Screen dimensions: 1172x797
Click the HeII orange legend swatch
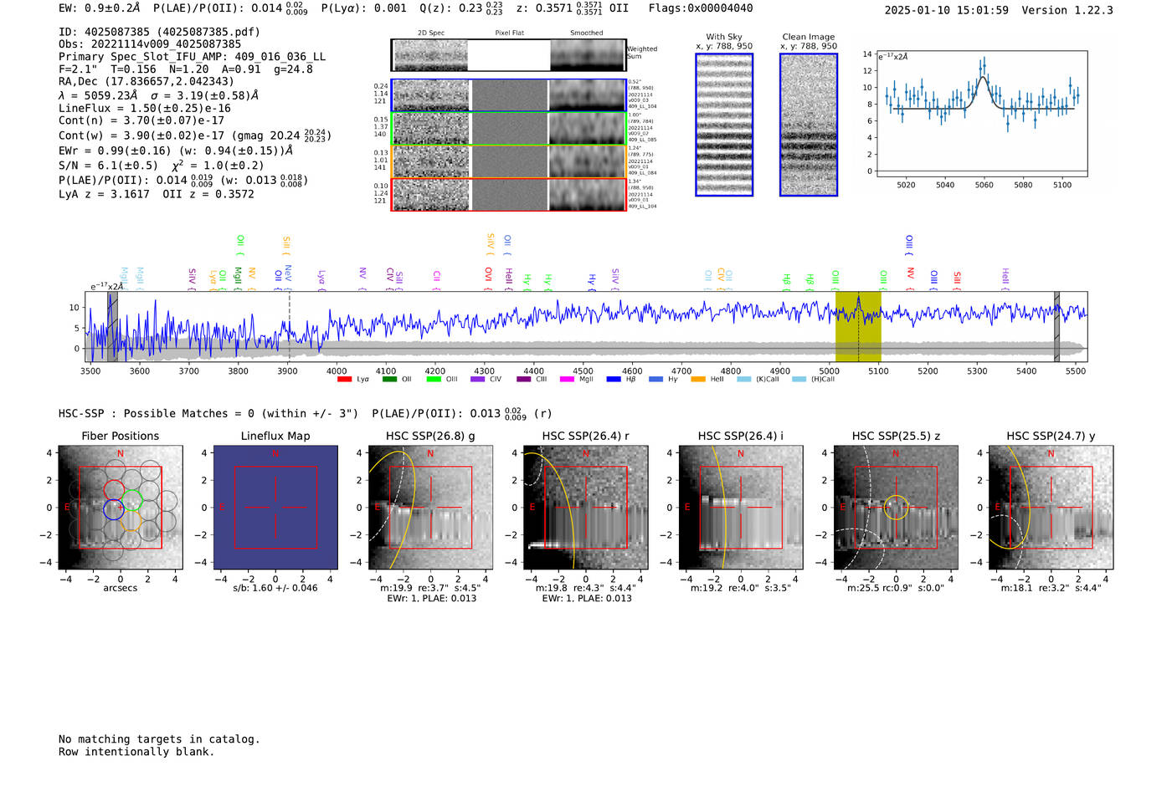698,380
